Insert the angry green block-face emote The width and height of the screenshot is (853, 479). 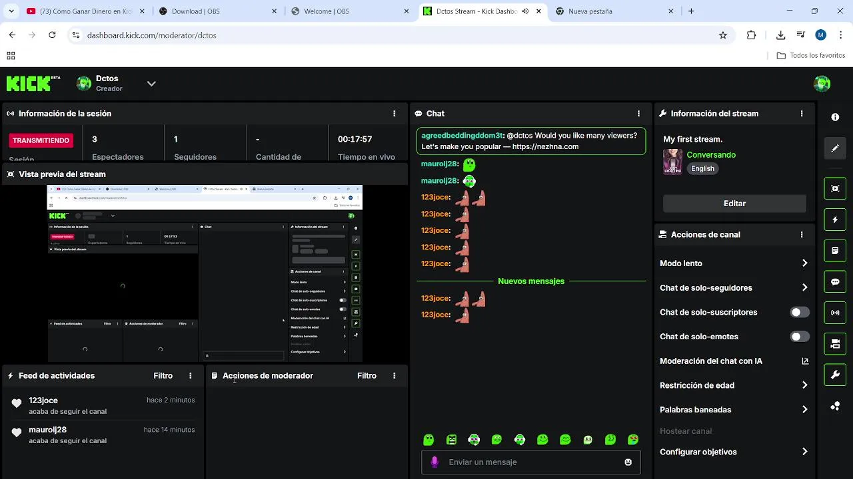(x=452, y=440)
